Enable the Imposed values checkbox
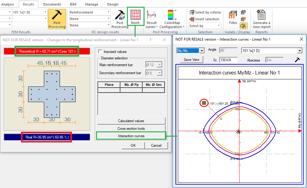307x188 pixels. pyautogui.click(x=100, y=52)
